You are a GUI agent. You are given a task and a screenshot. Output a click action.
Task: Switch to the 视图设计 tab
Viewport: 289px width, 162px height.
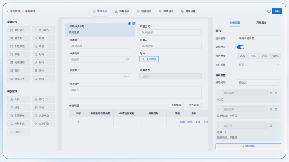pos(144,11)
